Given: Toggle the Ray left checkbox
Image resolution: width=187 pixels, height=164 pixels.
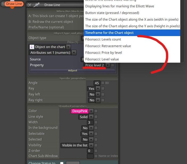Looking at the screenshot, I should pyautogui.click(x=103, y=94).
